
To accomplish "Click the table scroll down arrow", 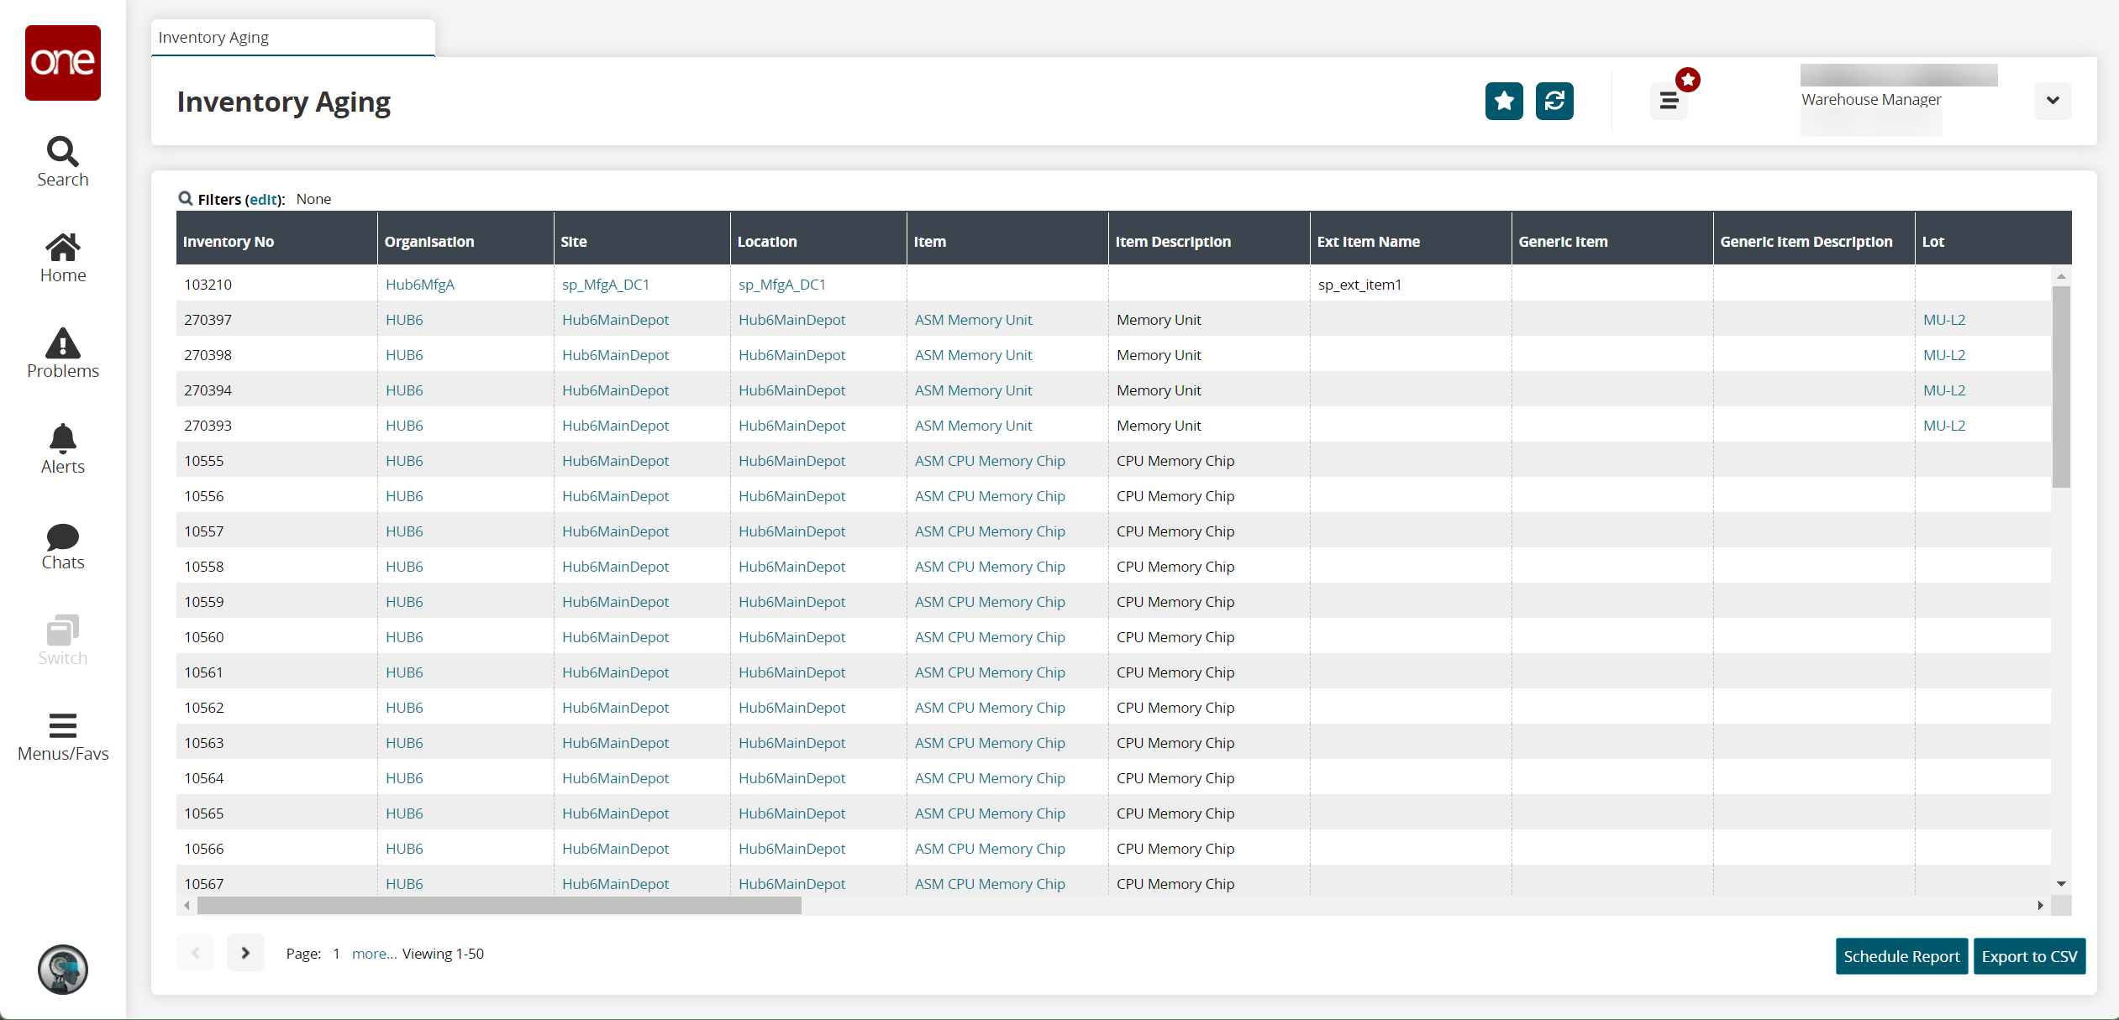I will (2061, 884).
